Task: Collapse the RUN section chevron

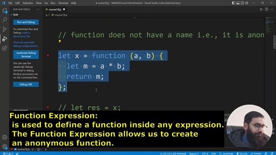Action: pos(12,15)
